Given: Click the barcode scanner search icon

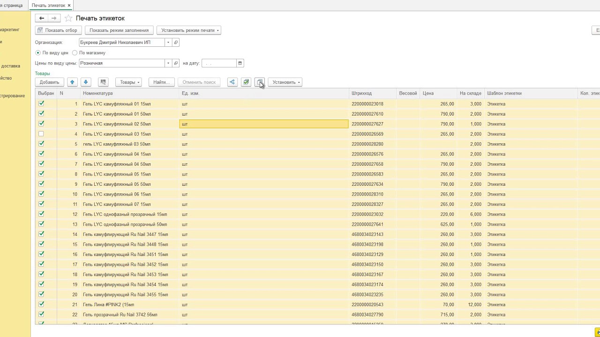Looking at the screenshot, I should pyautogui.click(x=104, y=82).
